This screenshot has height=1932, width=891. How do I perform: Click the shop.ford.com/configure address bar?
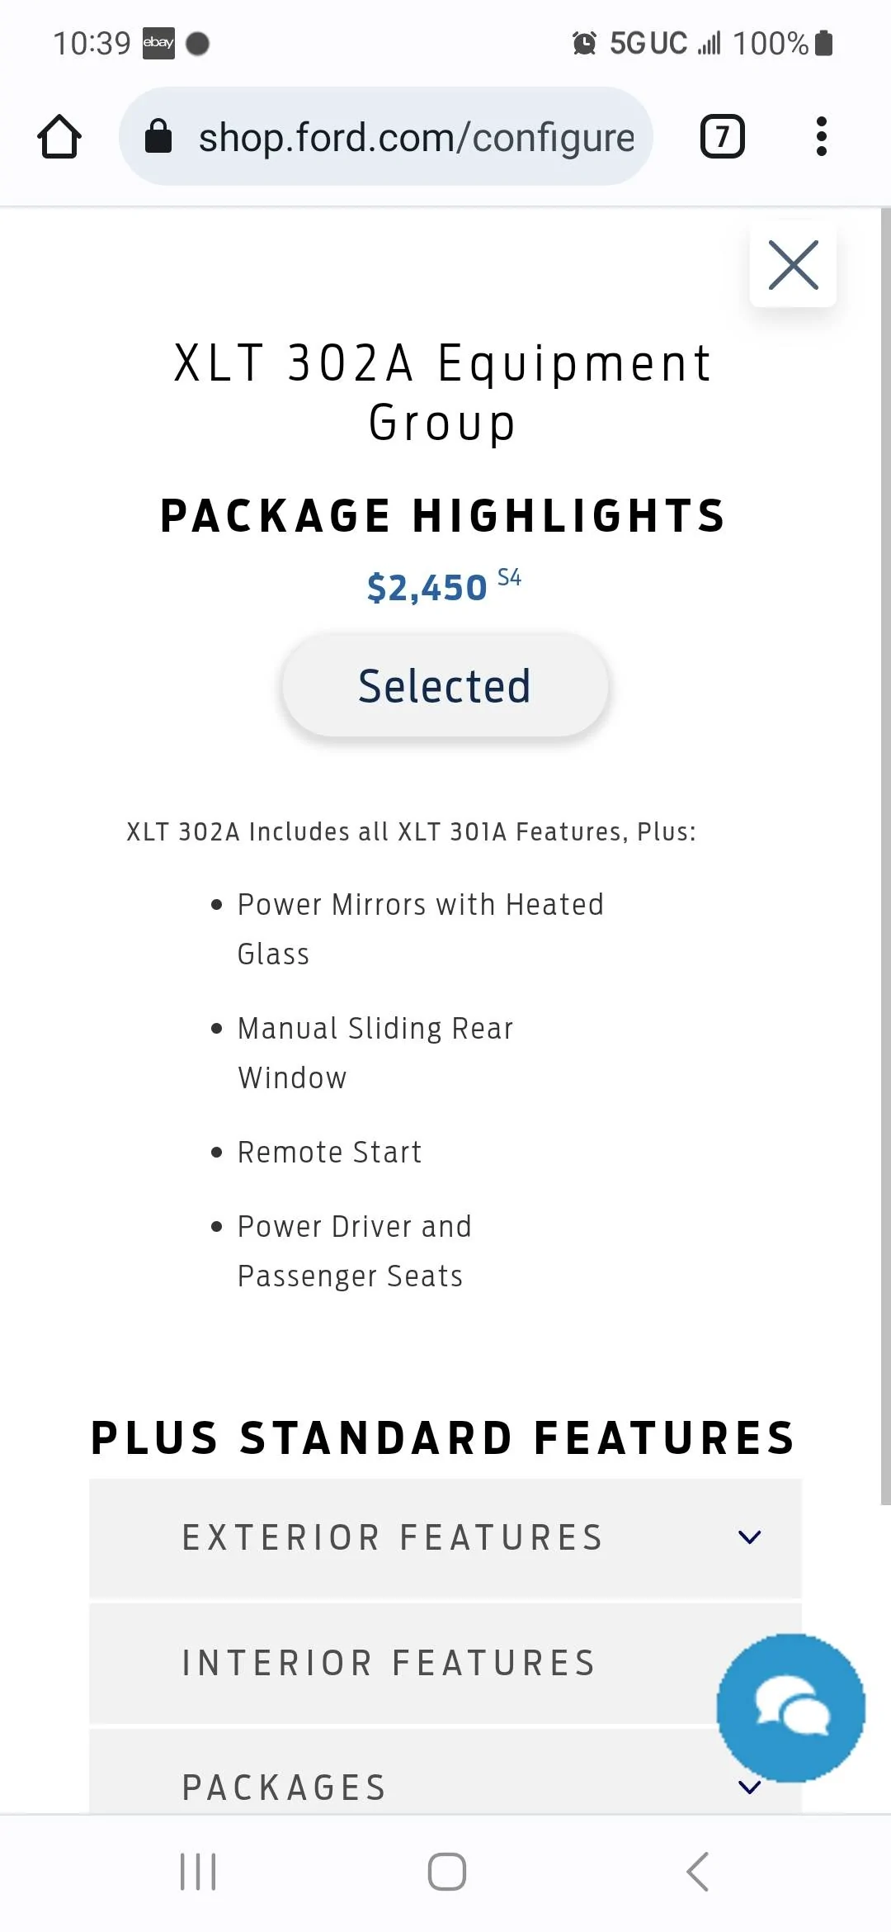tap(386, 136)
